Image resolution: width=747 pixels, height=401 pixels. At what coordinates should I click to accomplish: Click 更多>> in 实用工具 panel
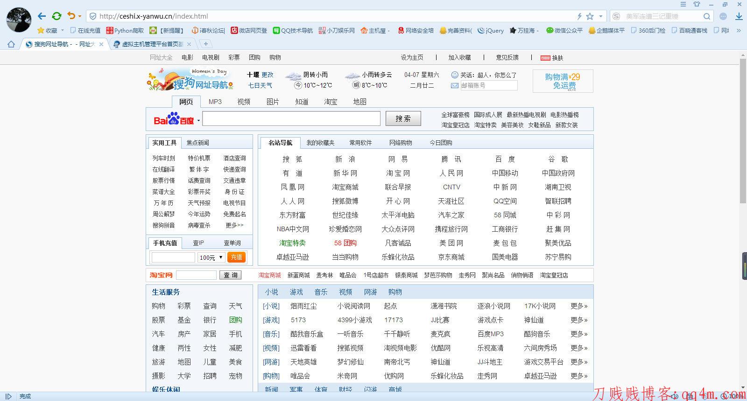tap(234, 225)
